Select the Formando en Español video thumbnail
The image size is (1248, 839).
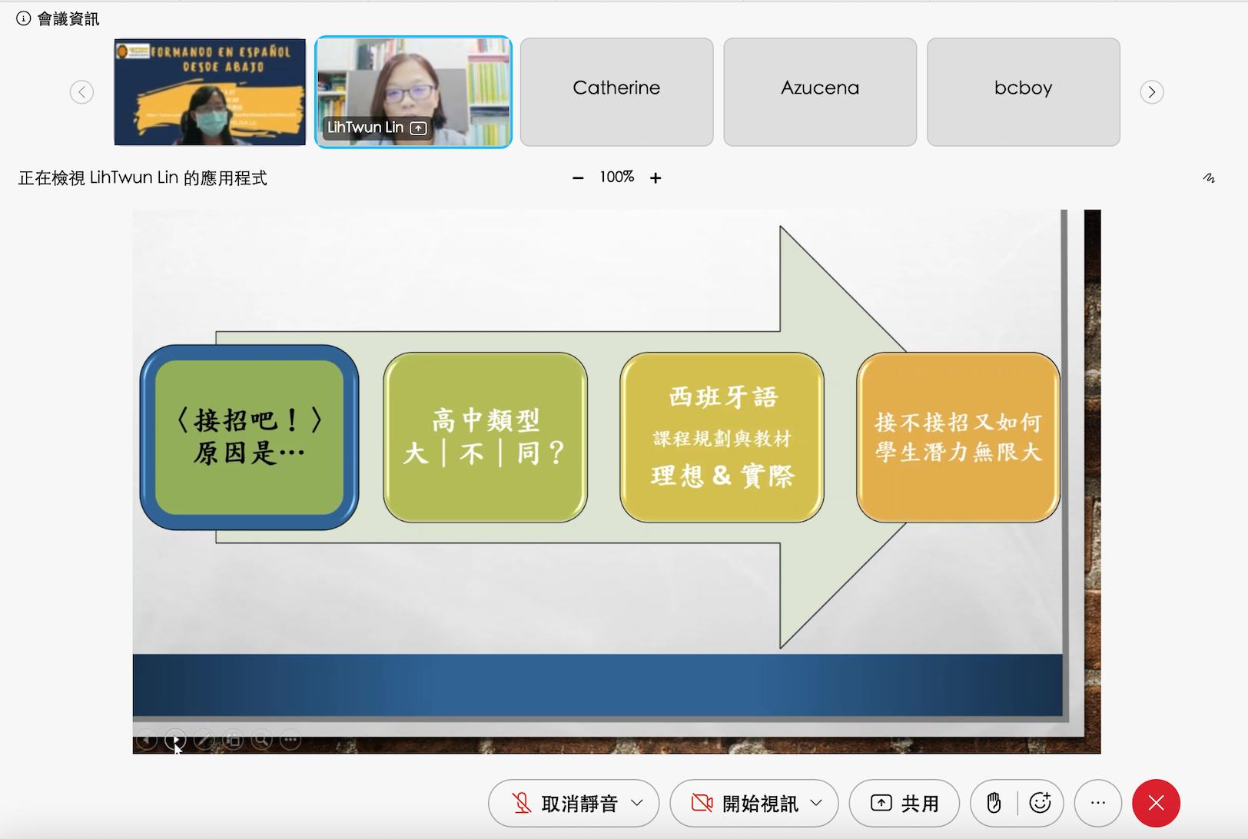210,92
